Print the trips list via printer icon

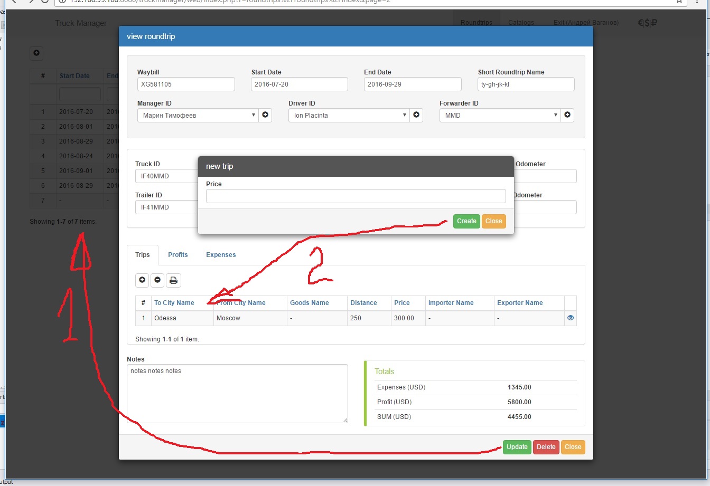point(173,280)
